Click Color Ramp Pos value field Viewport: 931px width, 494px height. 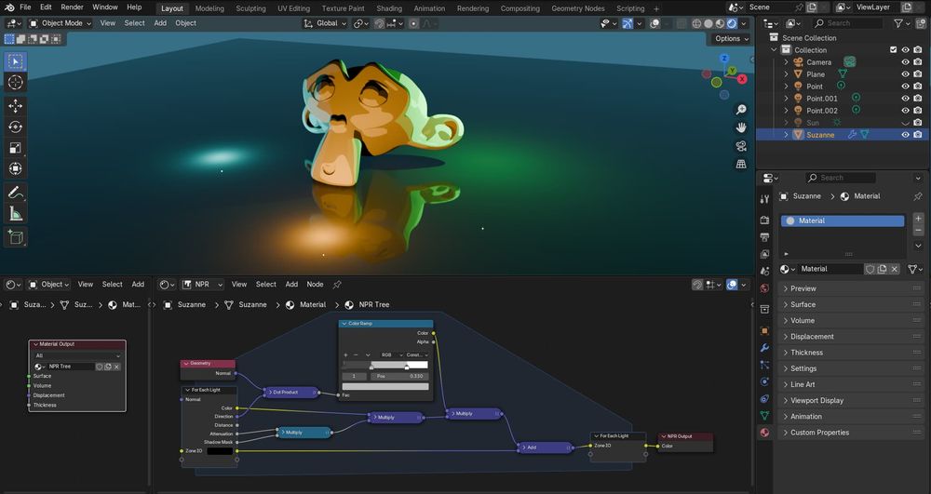(x=399, y=376)
